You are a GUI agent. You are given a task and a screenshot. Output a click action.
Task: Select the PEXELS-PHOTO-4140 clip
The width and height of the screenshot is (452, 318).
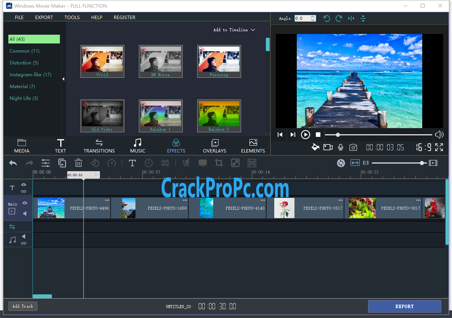pyautogui.click(x=227, y=208)
